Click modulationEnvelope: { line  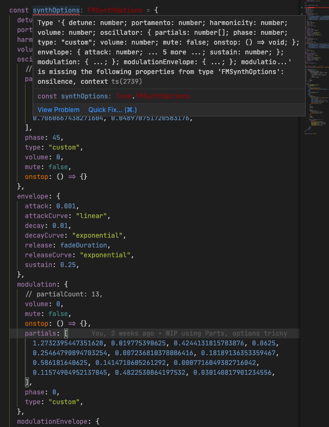click(x=58, y=422)
